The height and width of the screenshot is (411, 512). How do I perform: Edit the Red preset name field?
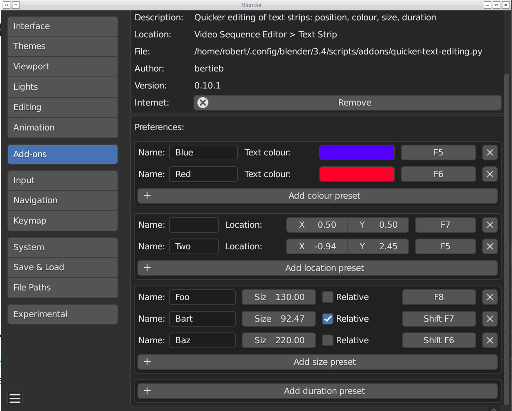point(203,174)
